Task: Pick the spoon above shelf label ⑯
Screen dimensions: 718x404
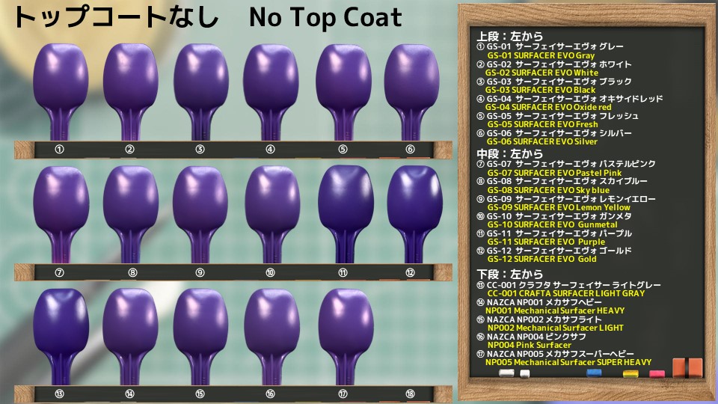Action: coord(272,337)
